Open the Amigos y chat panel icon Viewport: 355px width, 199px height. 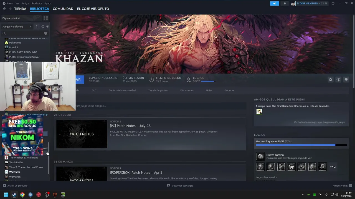point(351,186)
